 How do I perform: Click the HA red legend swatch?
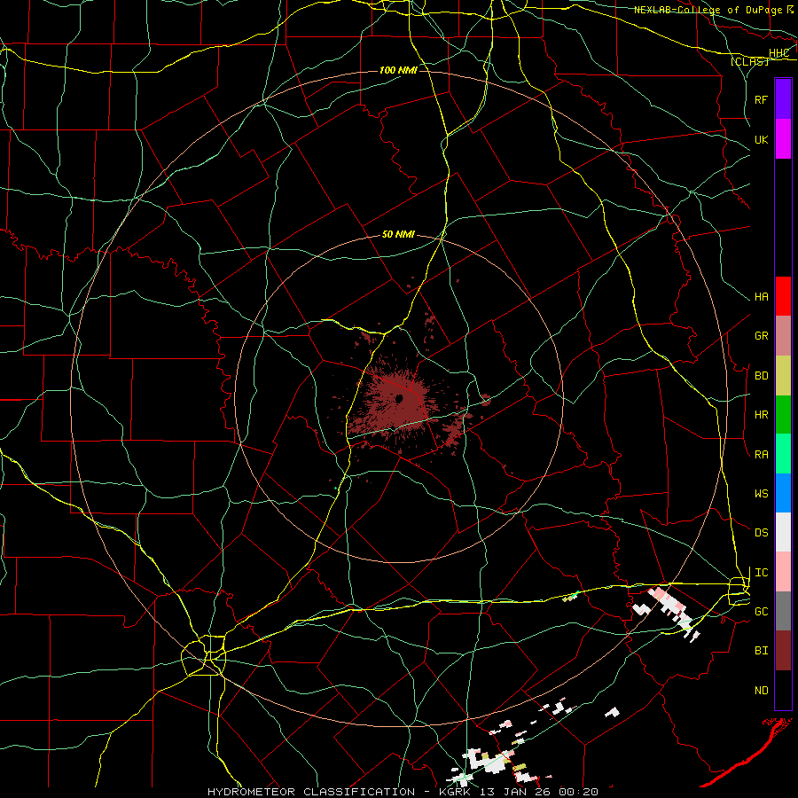[x=783, y=296]
